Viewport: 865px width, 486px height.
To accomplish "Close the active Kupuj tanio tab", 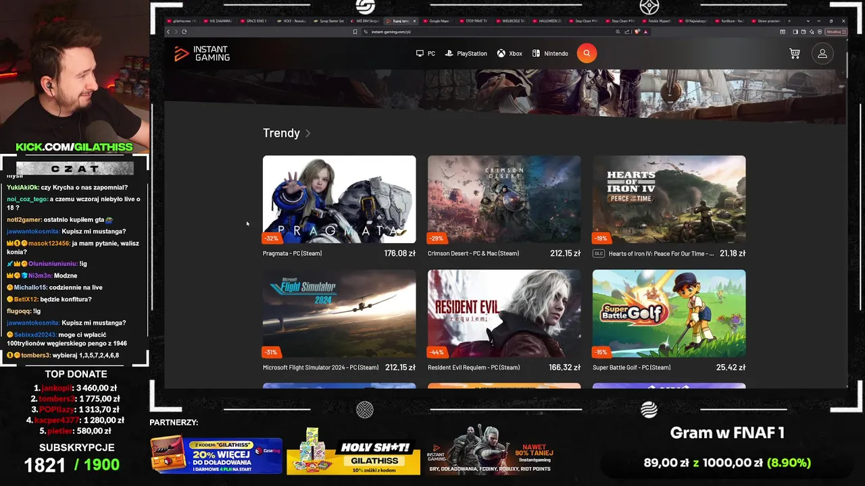I will 414,21.
